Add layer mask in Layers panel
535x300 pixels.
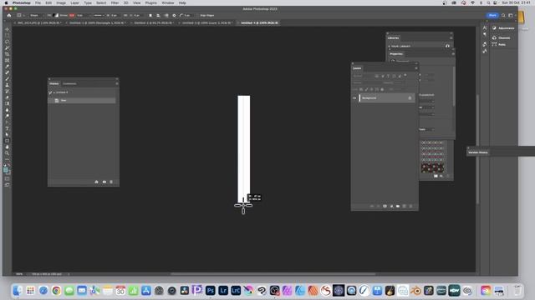(x=385, y=206)
